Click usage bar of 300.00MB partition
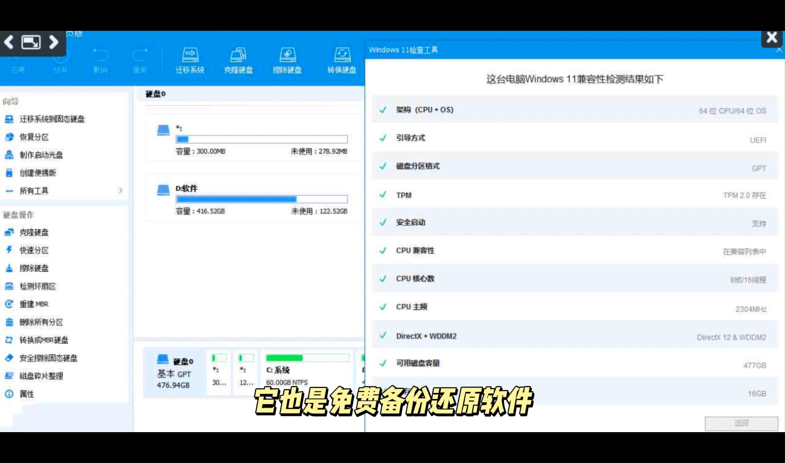Viewport: 785px width, 463px height. [x=262, y=139]
